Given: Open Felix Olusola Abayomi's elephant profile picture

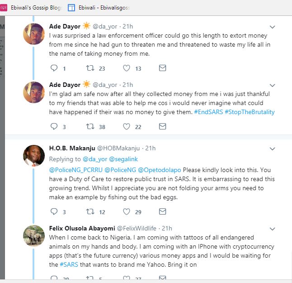Looking at the screenshot, I should 34,236.
